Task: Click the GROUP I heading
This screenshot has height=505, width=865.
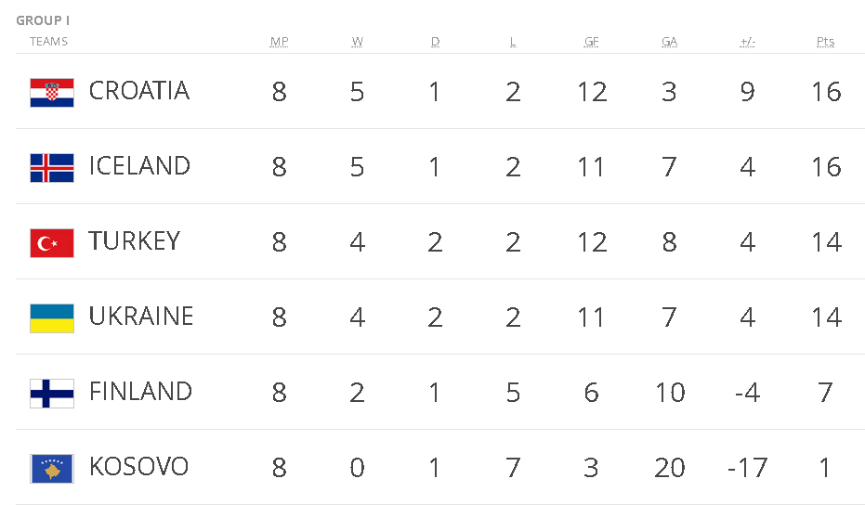Action: click(x=43, y=20)
